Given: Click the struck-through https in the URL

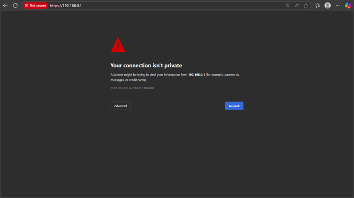Looking at the screenshot, I should coord(54,6).
